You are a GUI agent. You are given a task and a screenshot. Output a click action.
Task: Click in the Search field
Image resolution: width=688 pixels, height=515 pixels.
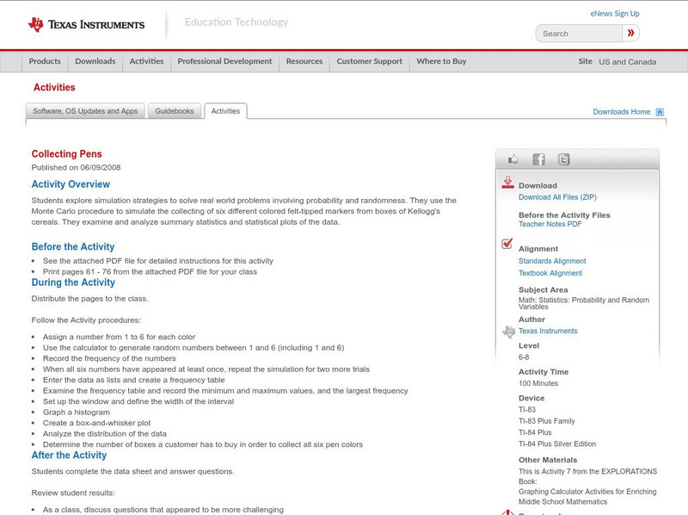pos(579,34)
